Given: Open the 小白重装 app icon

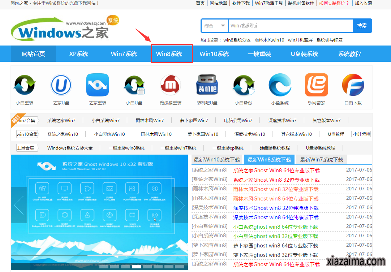Looking at the screenshot, I should [x=25, y=85].
